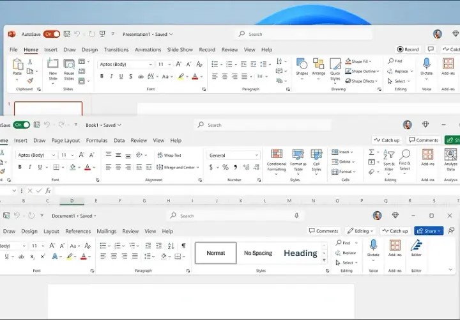Click AutoSum sigma icon in Excel
This screenshot has width=460, height=320.
point(371,152)
